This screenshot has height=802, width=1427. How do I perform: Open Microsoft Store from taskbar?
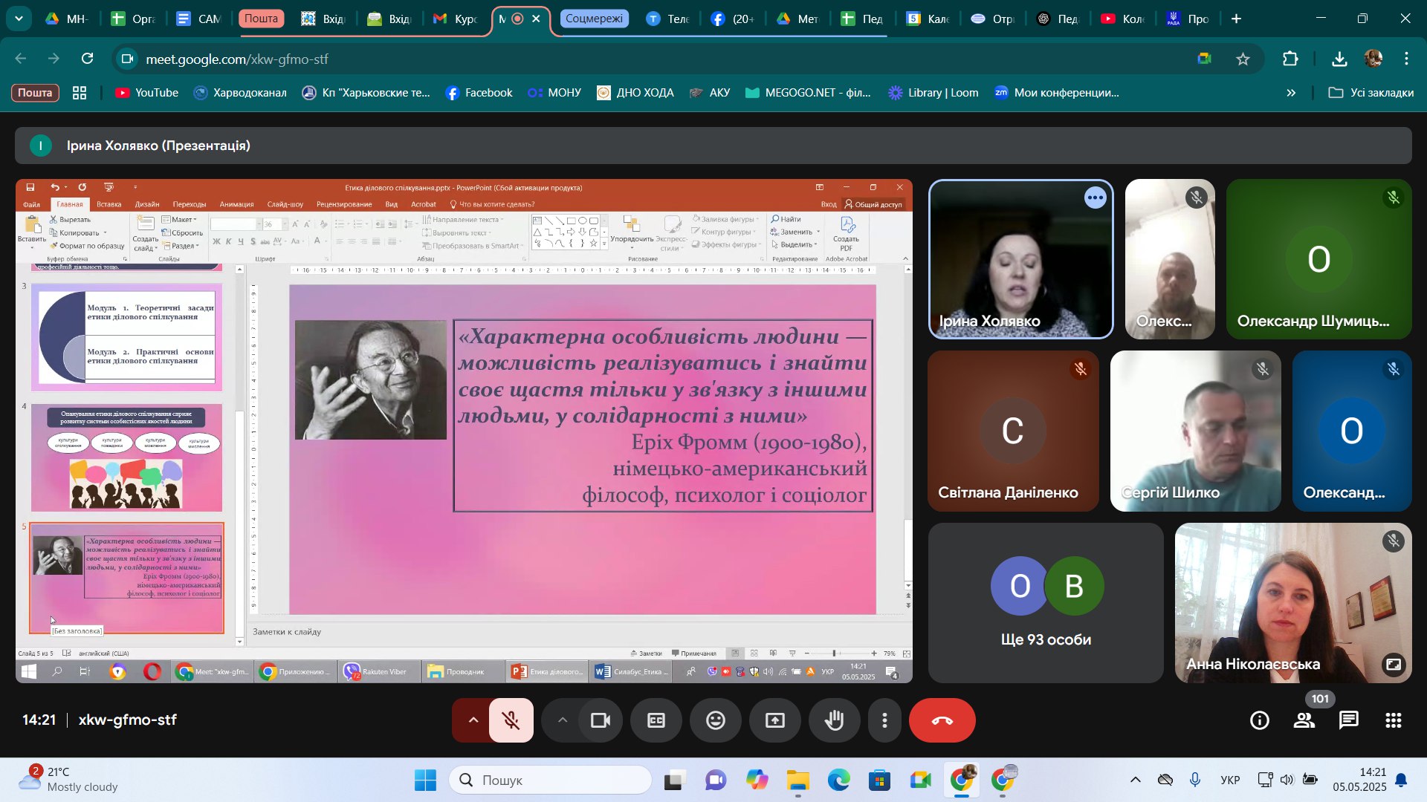[x=880, y=780]
